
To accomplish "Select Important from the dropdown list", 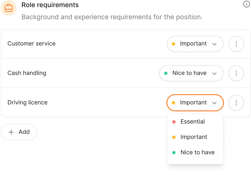I will [194, 137].
